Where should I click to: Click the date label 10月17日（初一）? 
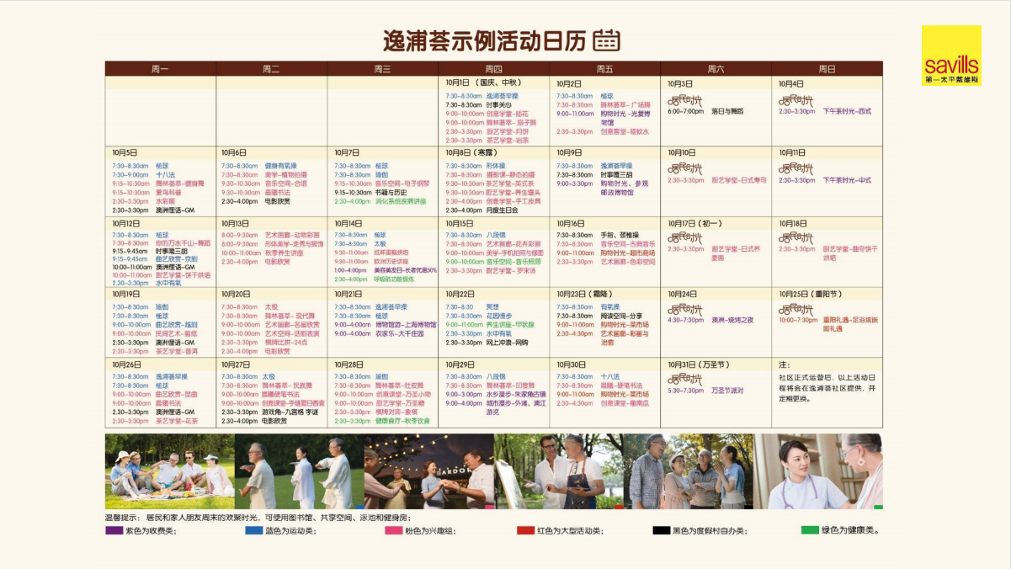[x=696, y=223]
